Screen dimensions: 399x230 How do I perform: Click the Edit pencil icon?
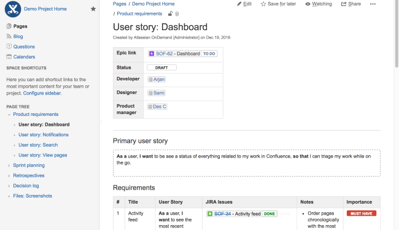239,4
